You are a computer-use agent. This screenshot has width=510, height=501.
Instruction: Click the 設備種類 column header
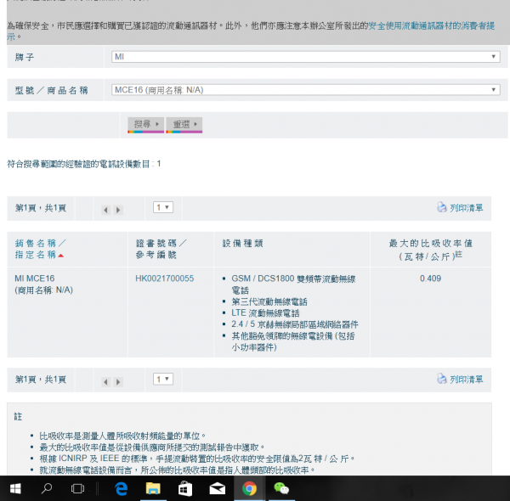point(242,244)
